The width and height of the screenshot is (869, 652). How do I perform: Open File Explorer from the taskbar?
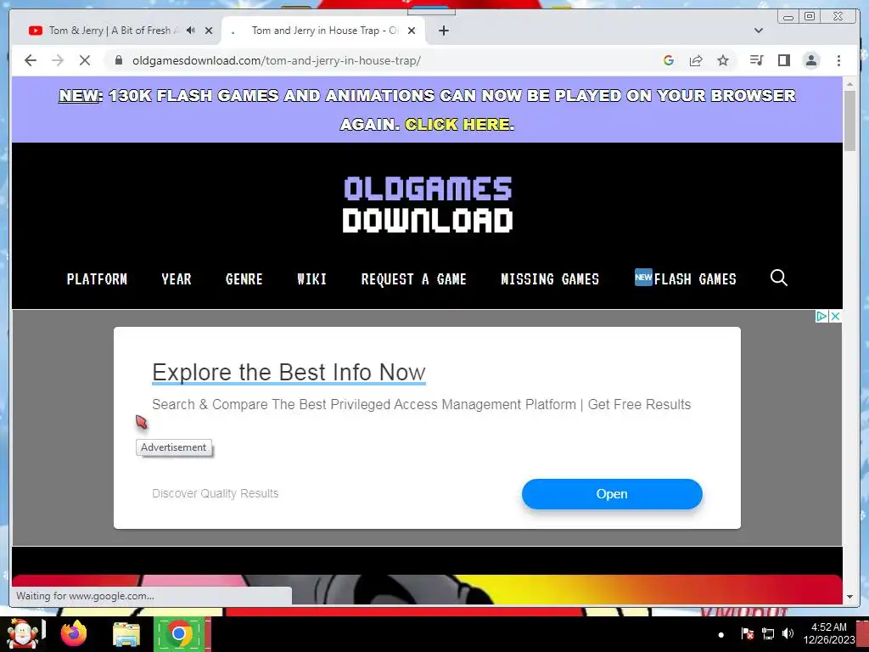[126, 635]
